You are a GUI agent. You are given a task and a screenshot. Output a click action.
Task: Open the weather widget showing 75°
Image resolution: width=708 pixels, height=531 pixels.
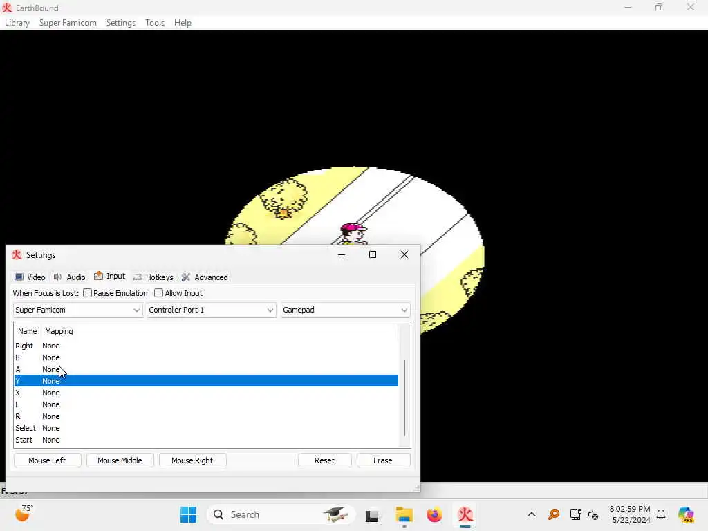[x=24, y=514]
